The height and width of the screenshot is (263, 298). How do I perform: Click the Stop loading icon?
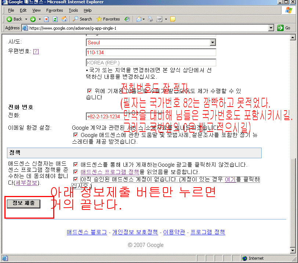click(46, 19)
